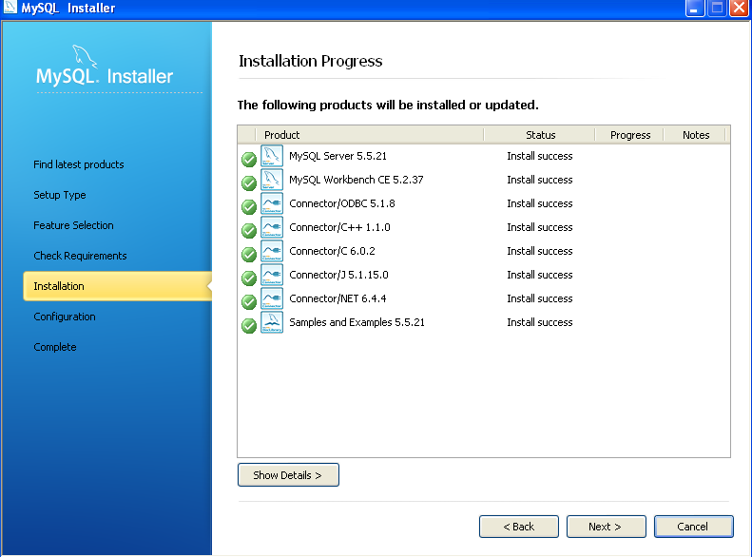This screenshot has height=557, width=752.
Task: Click the MySQL Server 5.5.21 product icon
Action: 272,156
